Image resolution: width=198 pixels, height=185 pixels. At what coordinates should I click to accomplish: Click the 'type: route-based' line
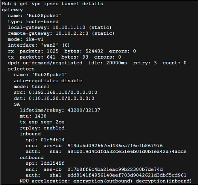pos(33,21)
